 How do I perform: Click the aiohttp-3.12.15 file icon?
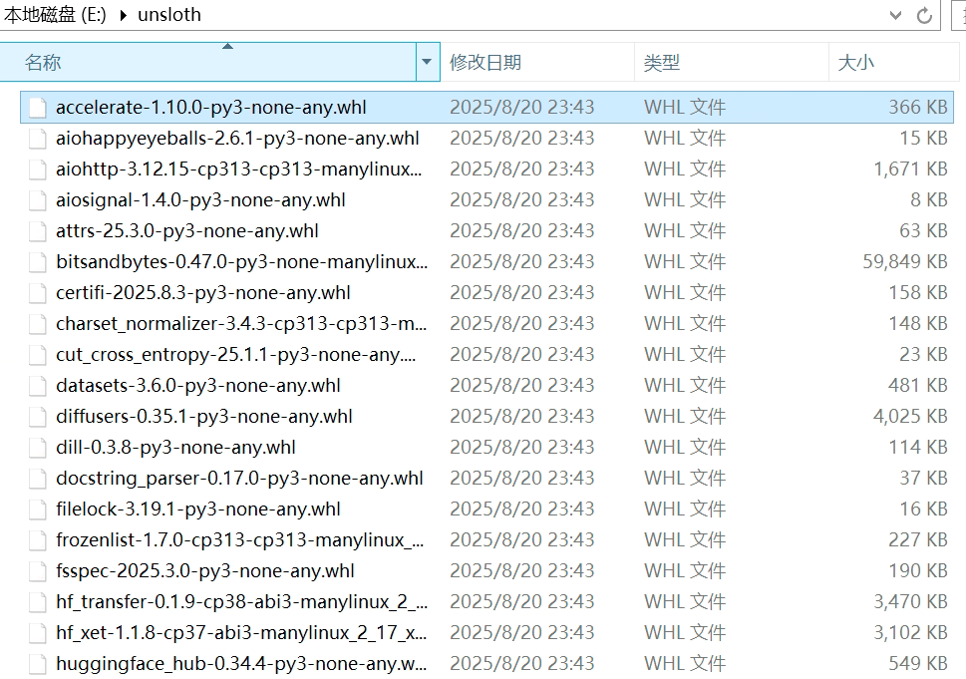(x=38, y=169)
